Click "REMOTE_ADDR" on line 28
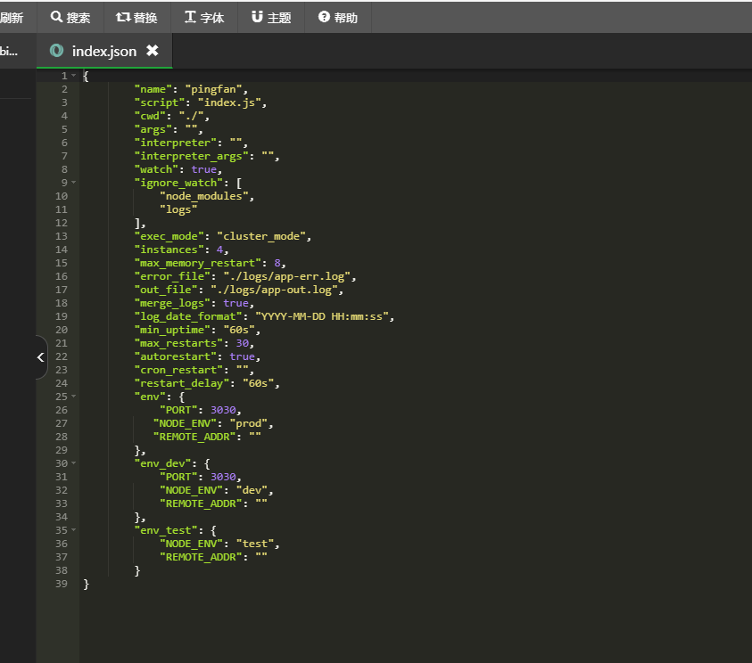The height and width of the screenshot is (663, 752). point(194,437)
